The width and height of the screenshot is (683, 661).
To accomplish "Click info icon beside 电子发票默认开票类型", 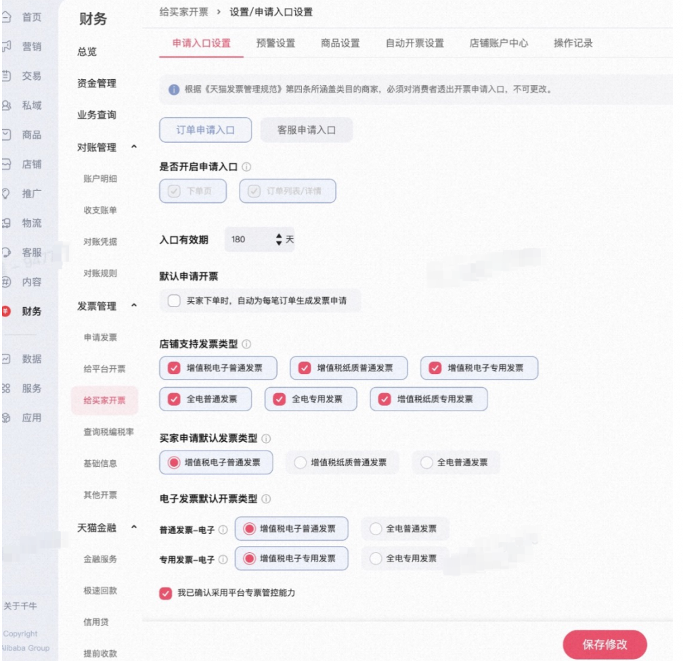I will coord(266,499).
